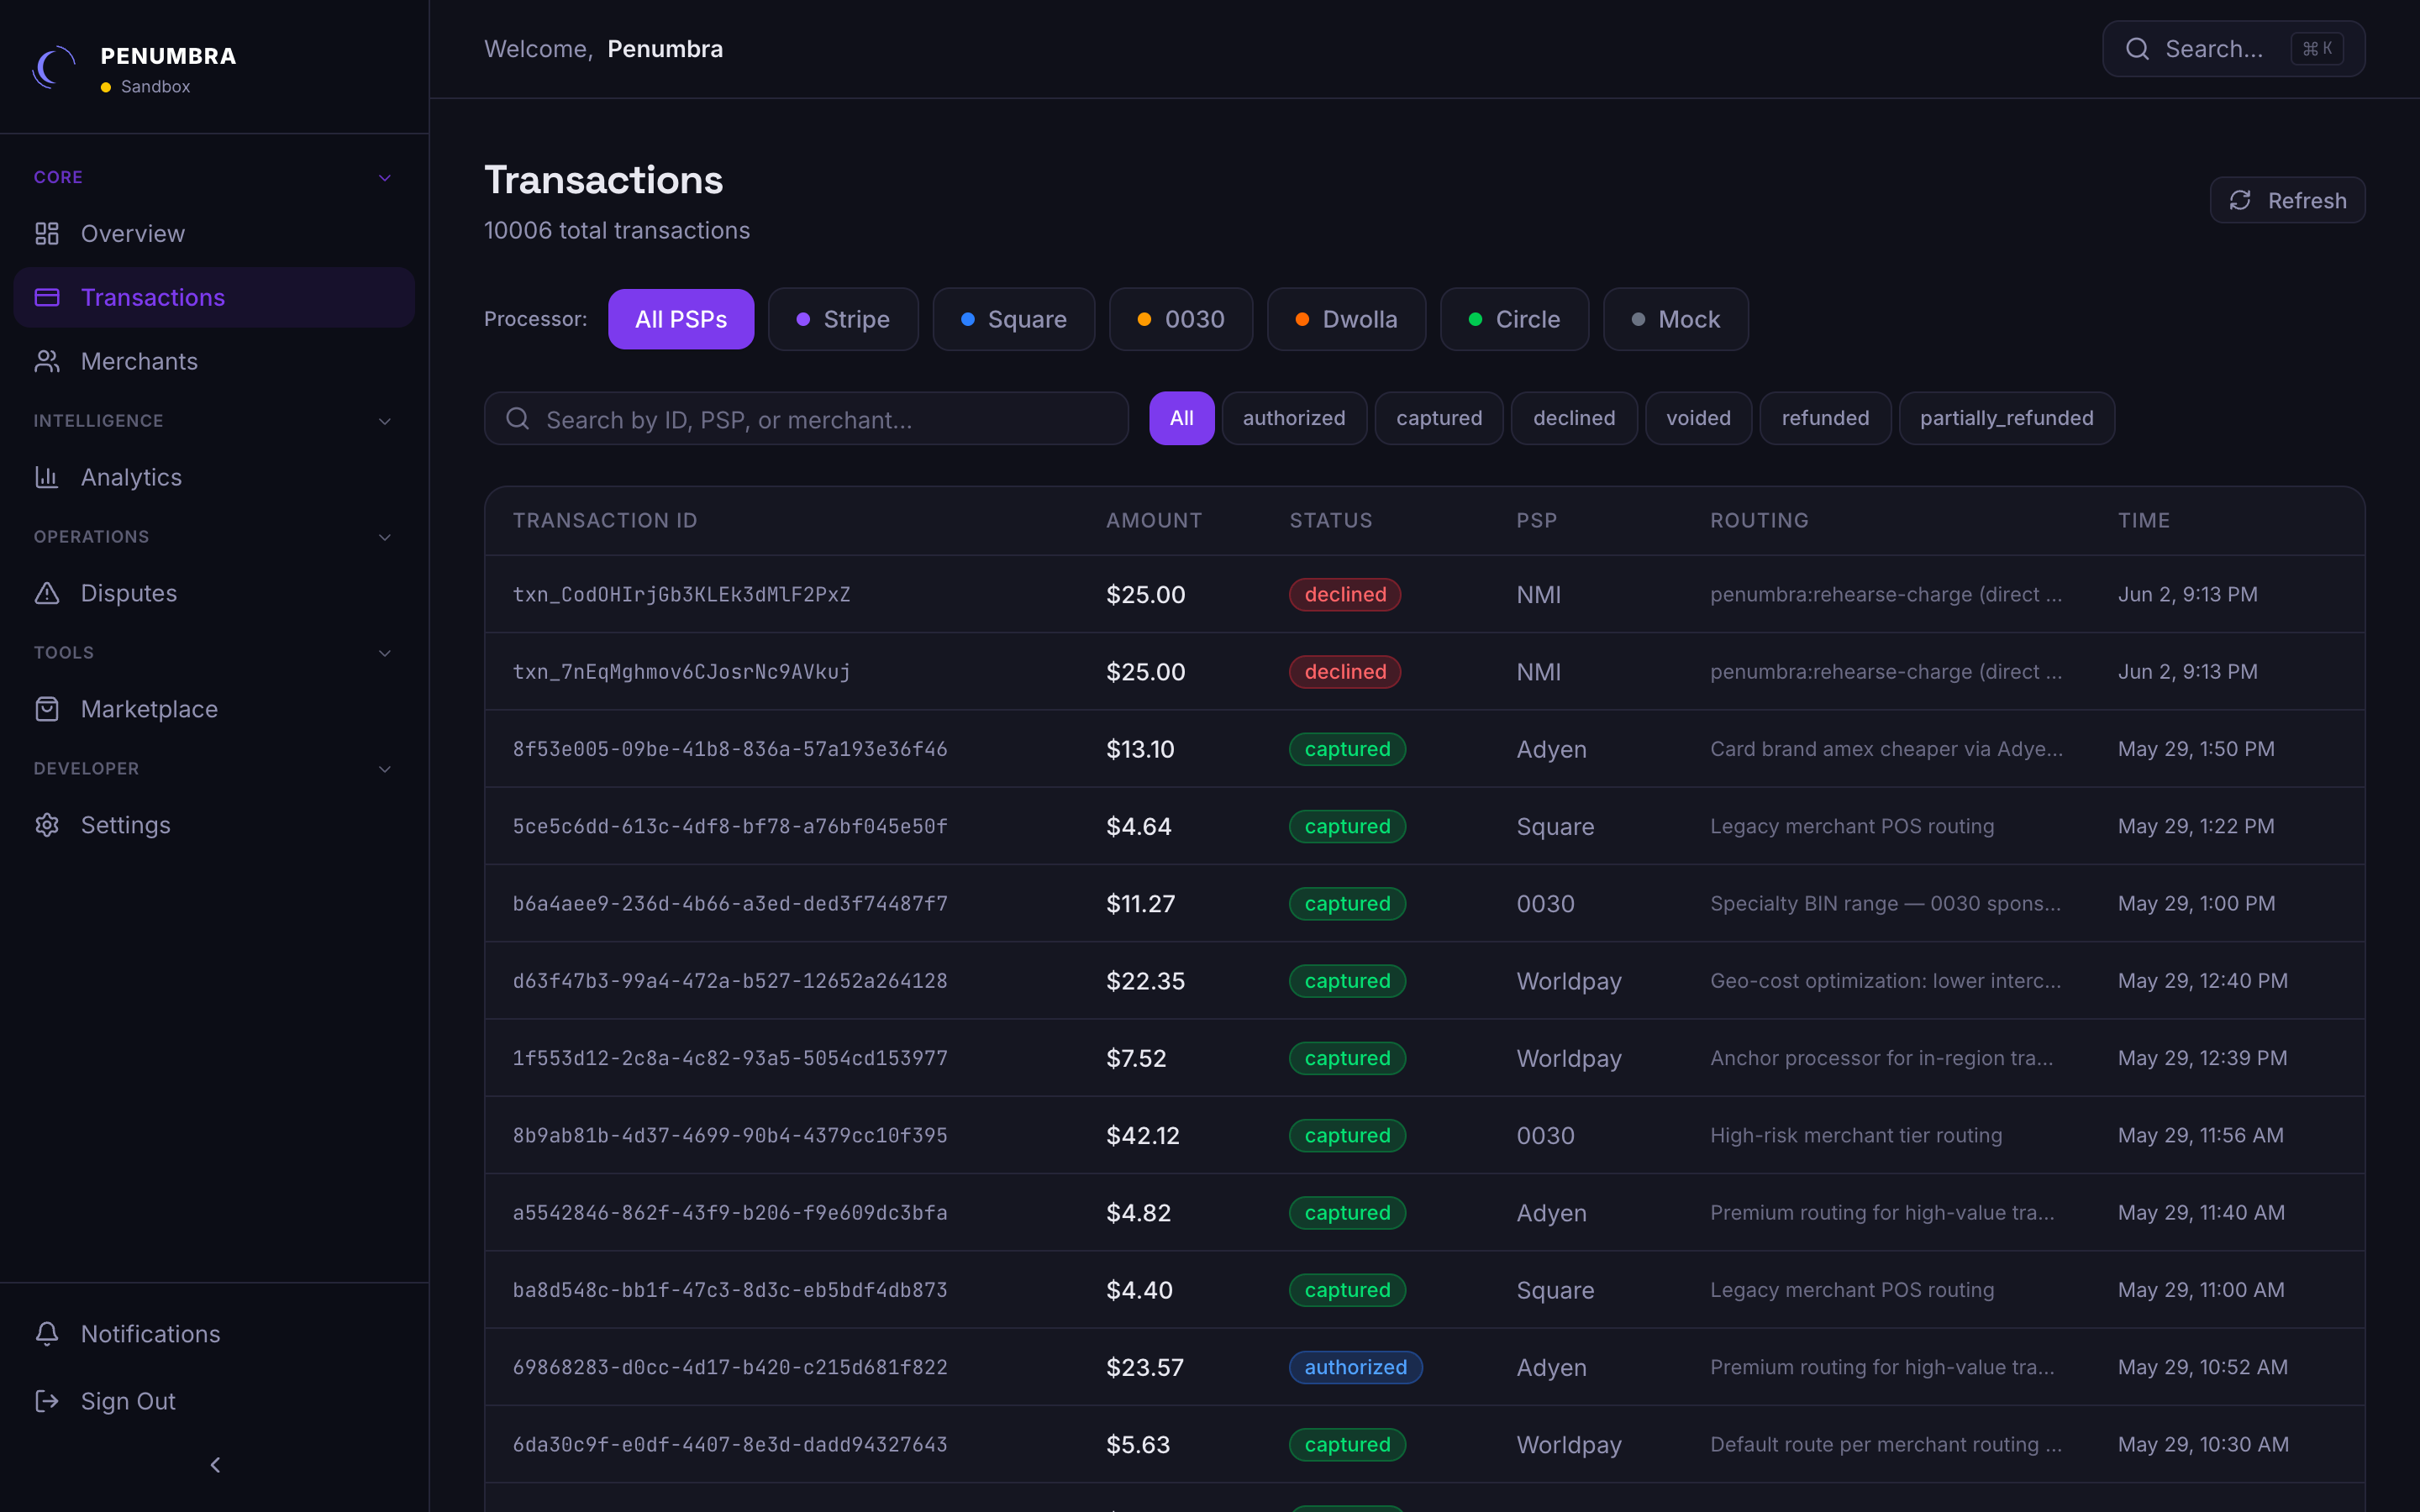The image size is (2420, 1512).
Task: Collapse the OPERATIONS section chevron
Action: pyautogui.click(x=385, y=537)
